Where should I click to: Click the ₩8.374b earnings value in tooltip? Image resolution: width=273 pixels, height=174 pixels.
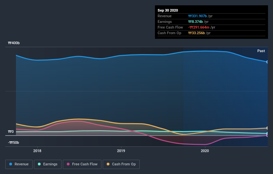[196, 22]
